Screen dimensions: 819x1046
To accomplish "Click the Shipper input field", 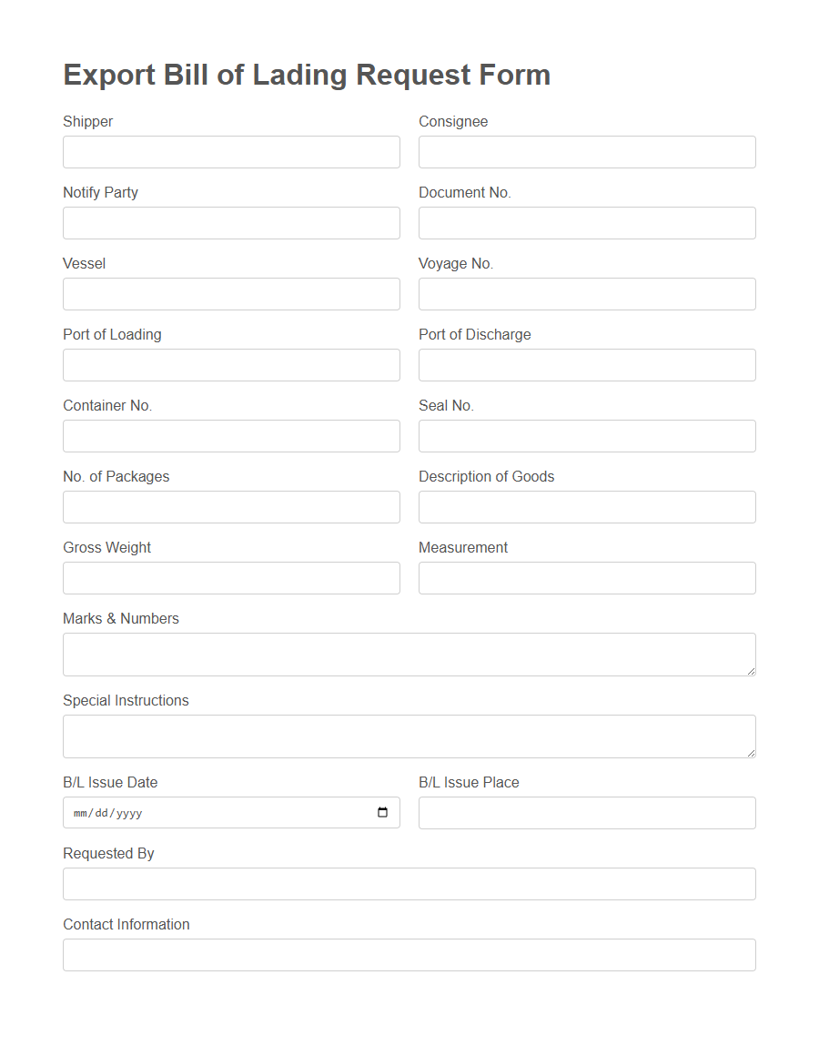I will (231, 152).
